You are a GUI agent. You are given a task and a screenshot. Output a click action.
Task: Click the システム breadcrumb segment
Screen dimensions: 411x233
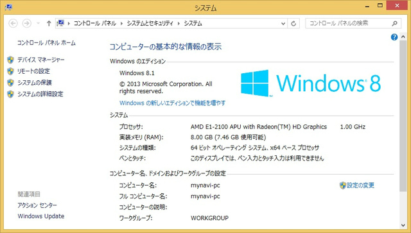193,23
